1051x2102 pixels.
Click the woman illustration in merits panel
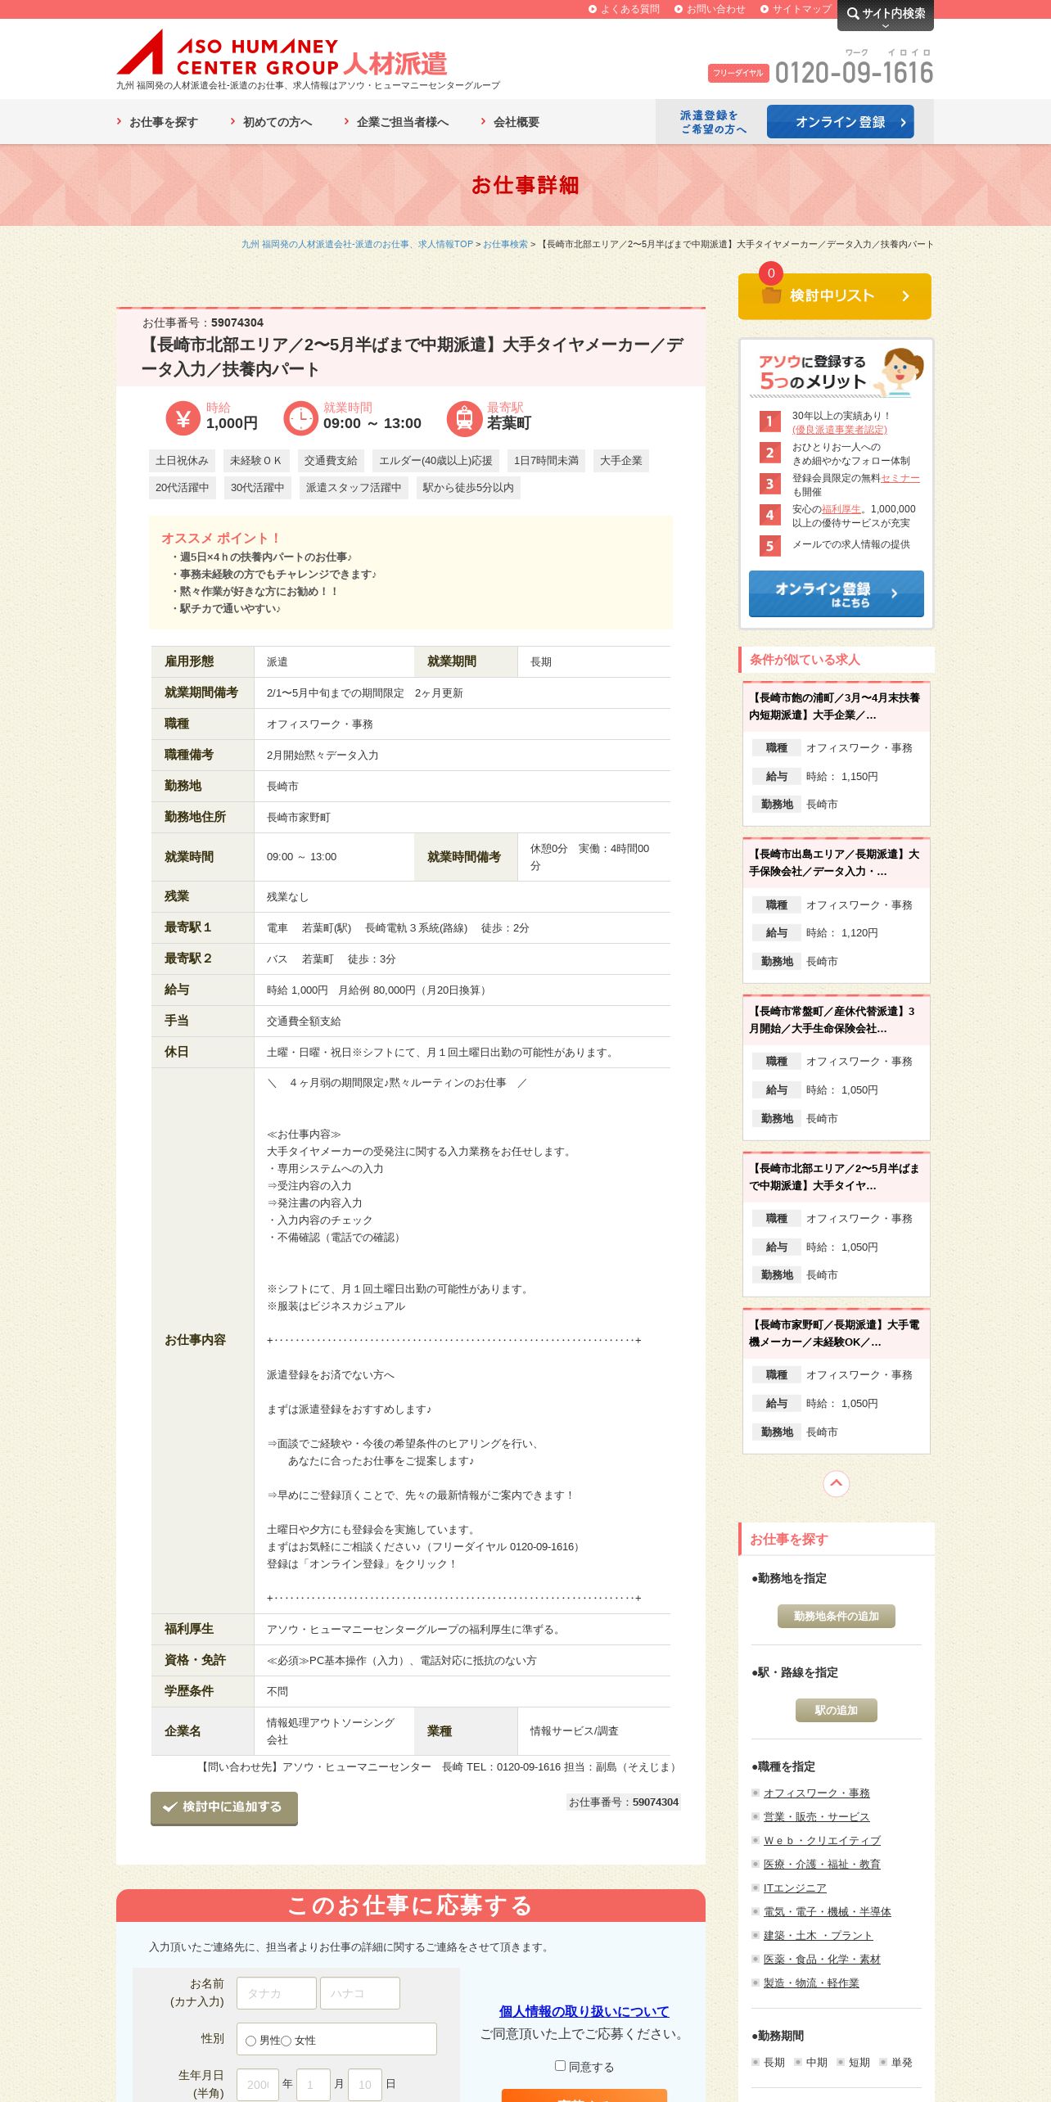[x=900, y=371]
